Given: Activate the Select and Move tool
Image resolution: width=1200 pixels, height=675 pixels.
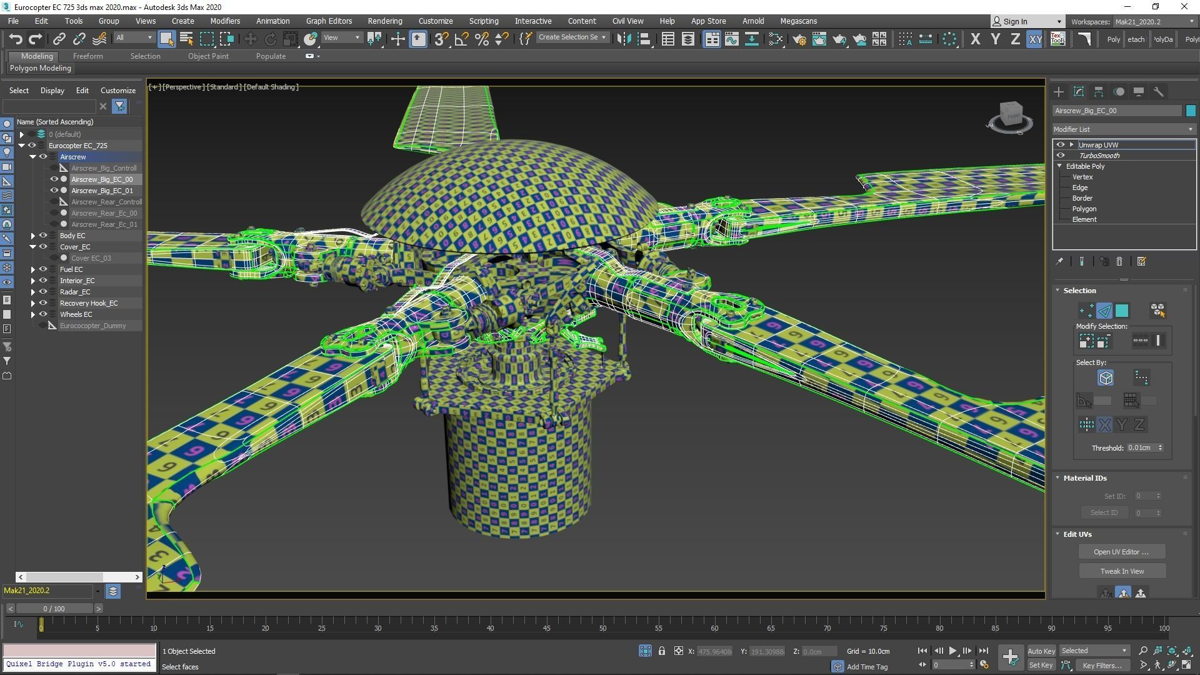Looking at the screenshot, I should pyautogui.click(x=250, y=39).
